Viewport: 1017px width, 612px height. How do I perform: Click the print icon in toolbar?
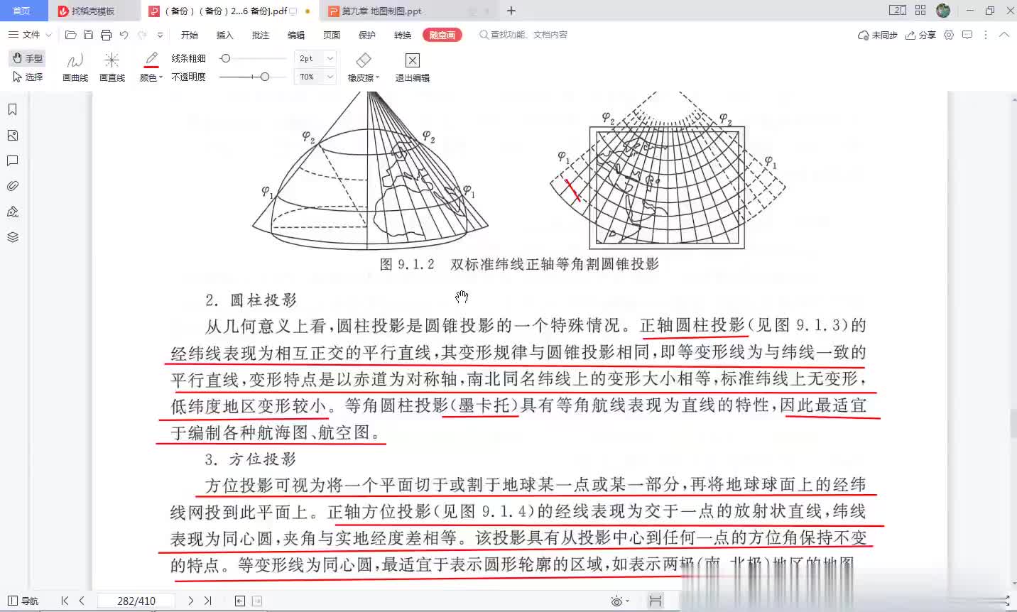pyautogui.click(x=106, y=35)
